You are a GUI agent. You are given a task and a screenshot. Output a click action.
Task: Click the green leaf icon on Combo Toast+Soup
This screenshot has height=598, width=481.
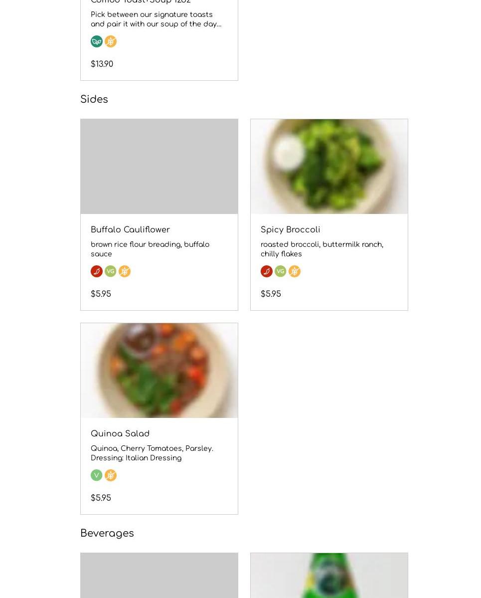click(x=97, y=41)
